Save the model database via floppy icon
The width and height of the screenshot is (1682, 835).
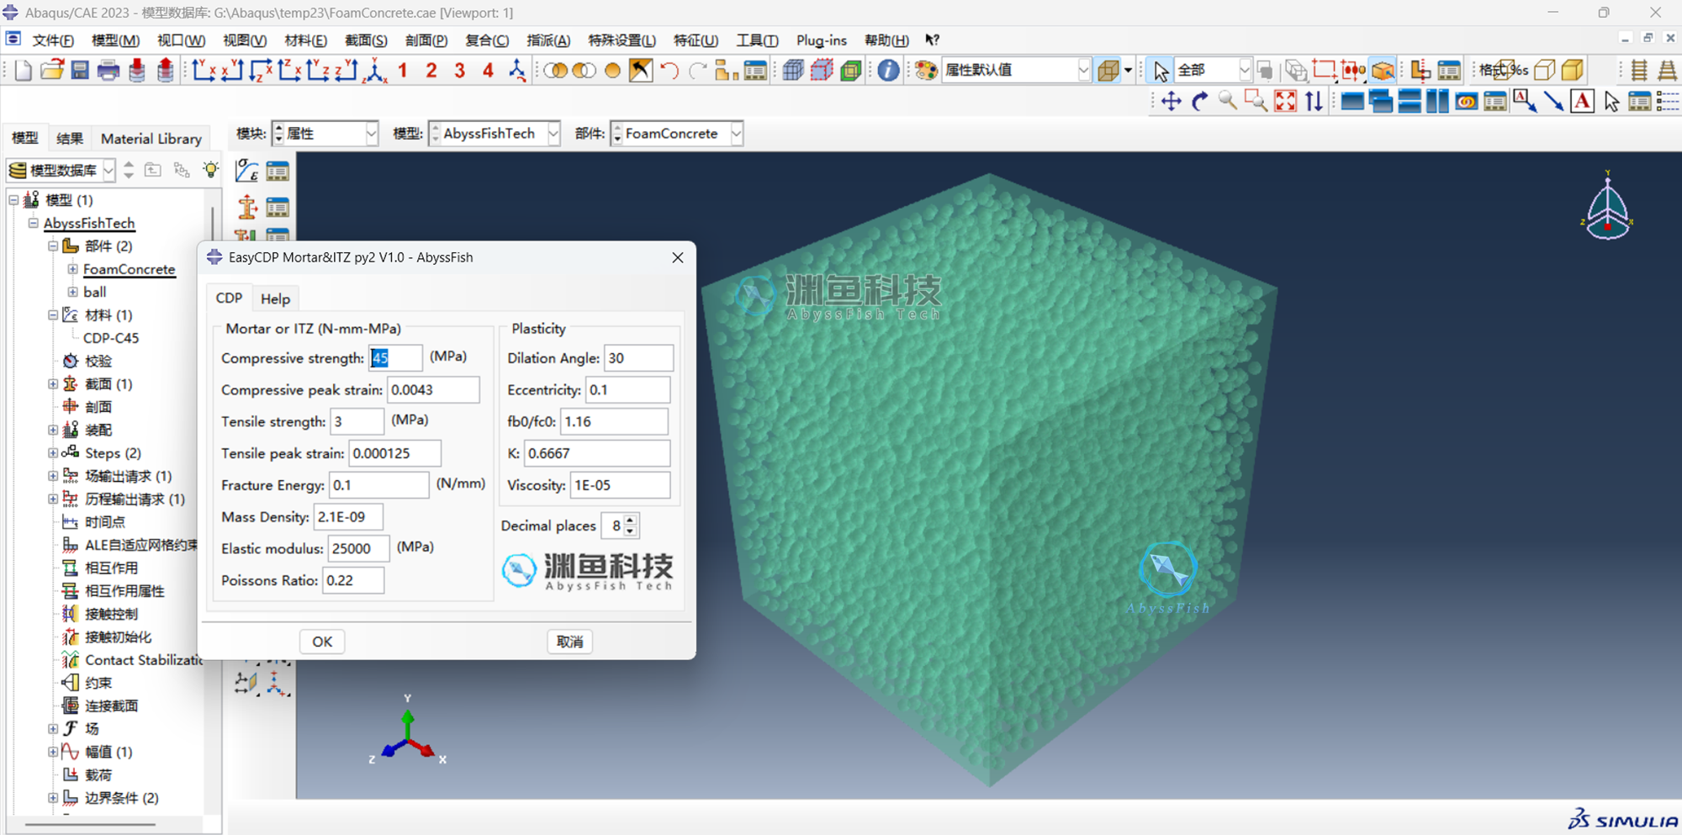[80, 71]
